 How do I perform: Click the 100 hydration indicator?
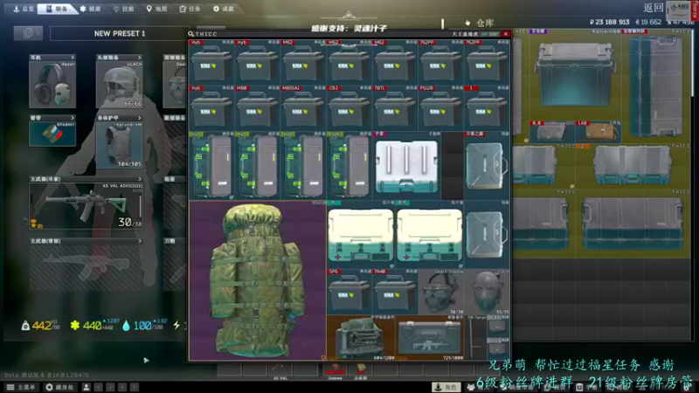pyautogui.click(x=144, y=326)
